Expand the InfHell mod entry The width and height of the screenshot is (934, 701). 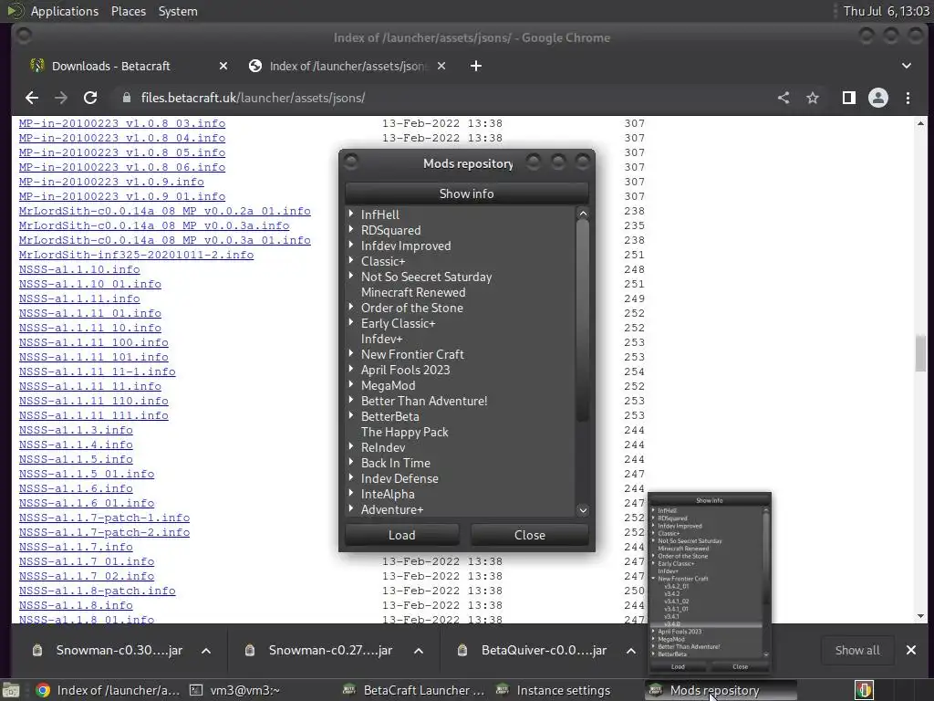coord(351,214)
